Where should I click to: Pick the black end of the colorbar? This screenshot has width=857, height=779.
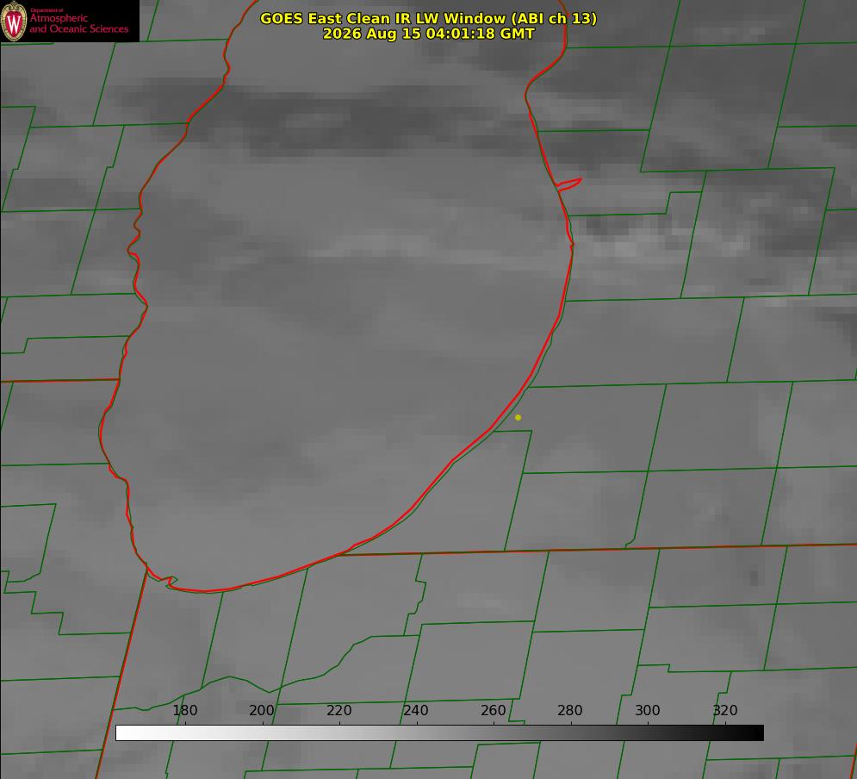[x=756, y=732]
